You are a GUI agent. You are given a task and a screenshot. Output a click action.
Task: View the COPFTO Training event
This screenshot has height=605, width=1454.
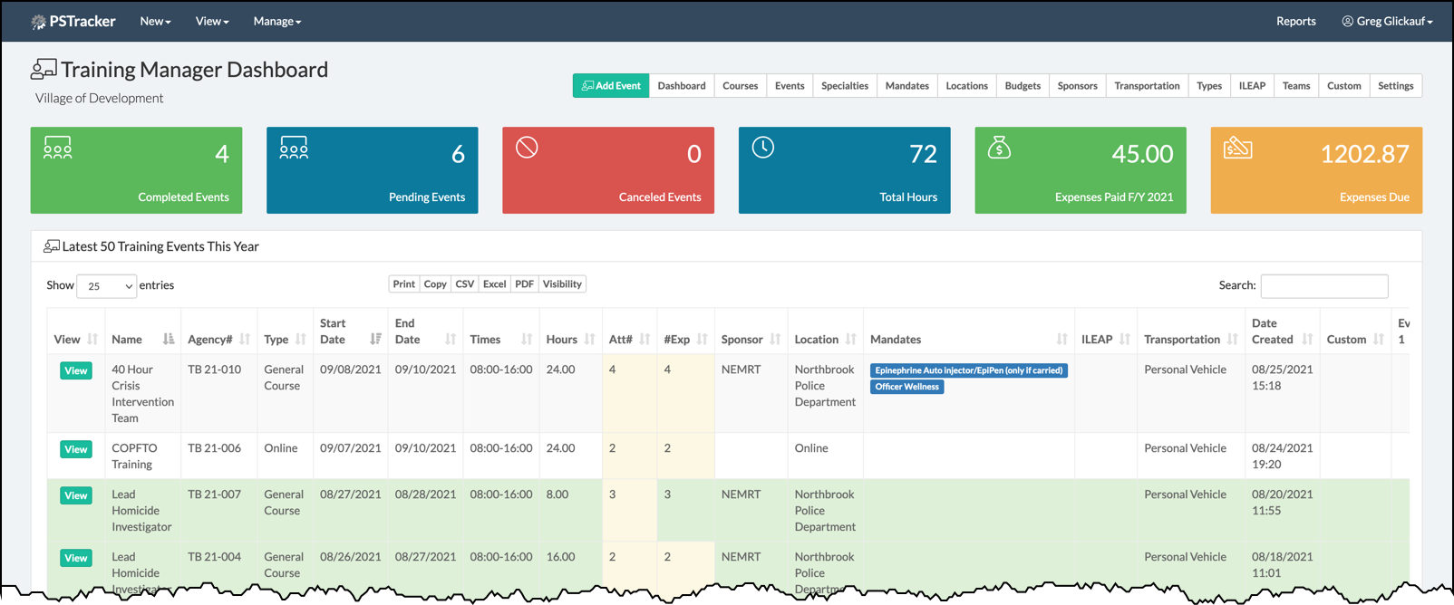coord(76,449)
